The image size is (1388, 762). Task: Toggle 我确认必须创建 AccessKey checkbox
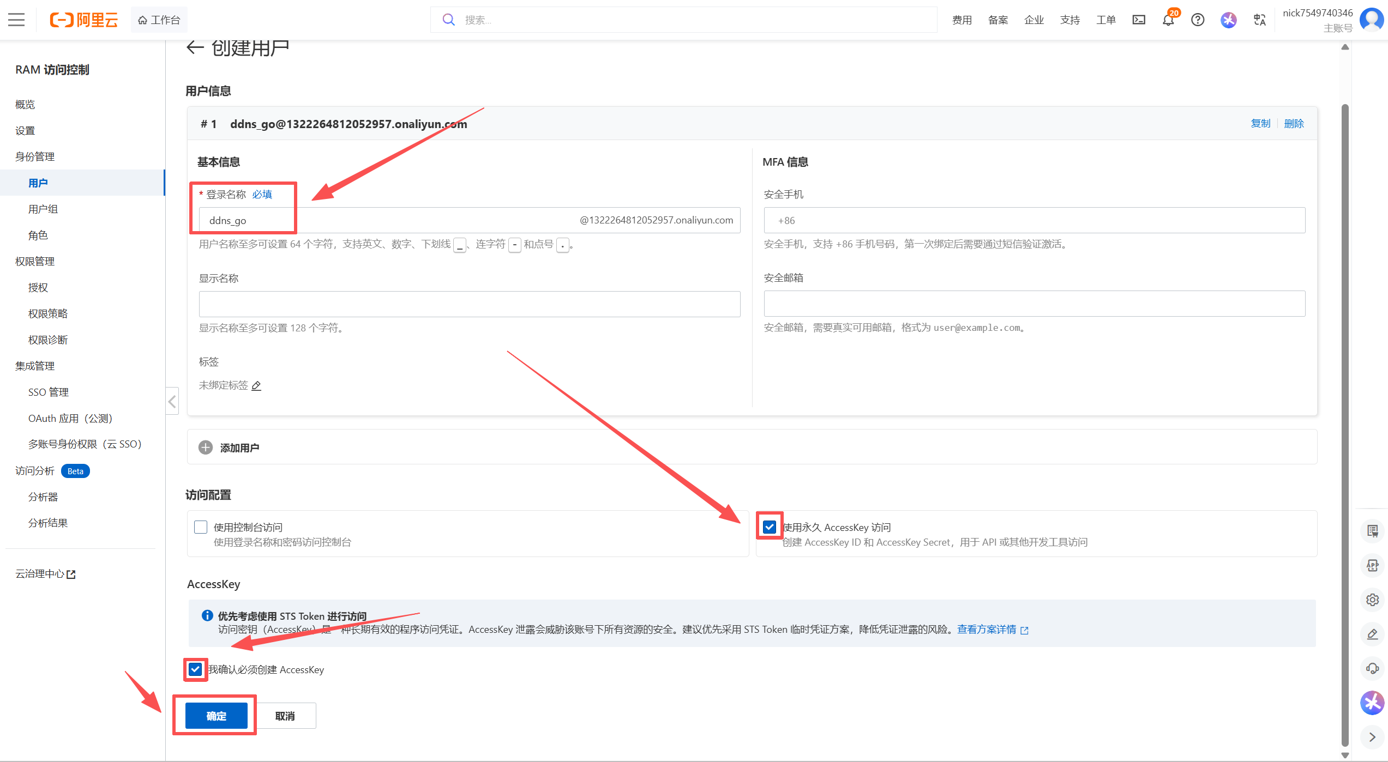(195, 669)
